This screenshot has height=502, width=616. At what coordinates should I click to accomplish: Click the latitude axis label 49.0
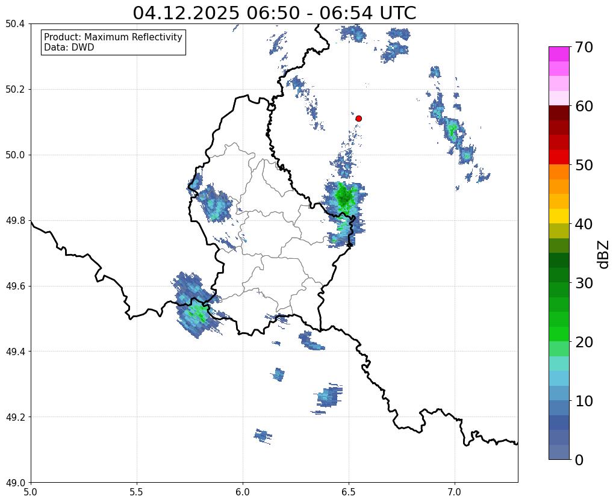coord(15,483)
